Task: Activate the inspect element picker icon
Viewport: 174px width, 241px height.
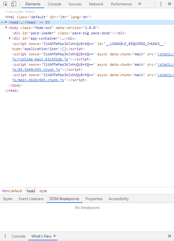Action: [x=5, y=4]
